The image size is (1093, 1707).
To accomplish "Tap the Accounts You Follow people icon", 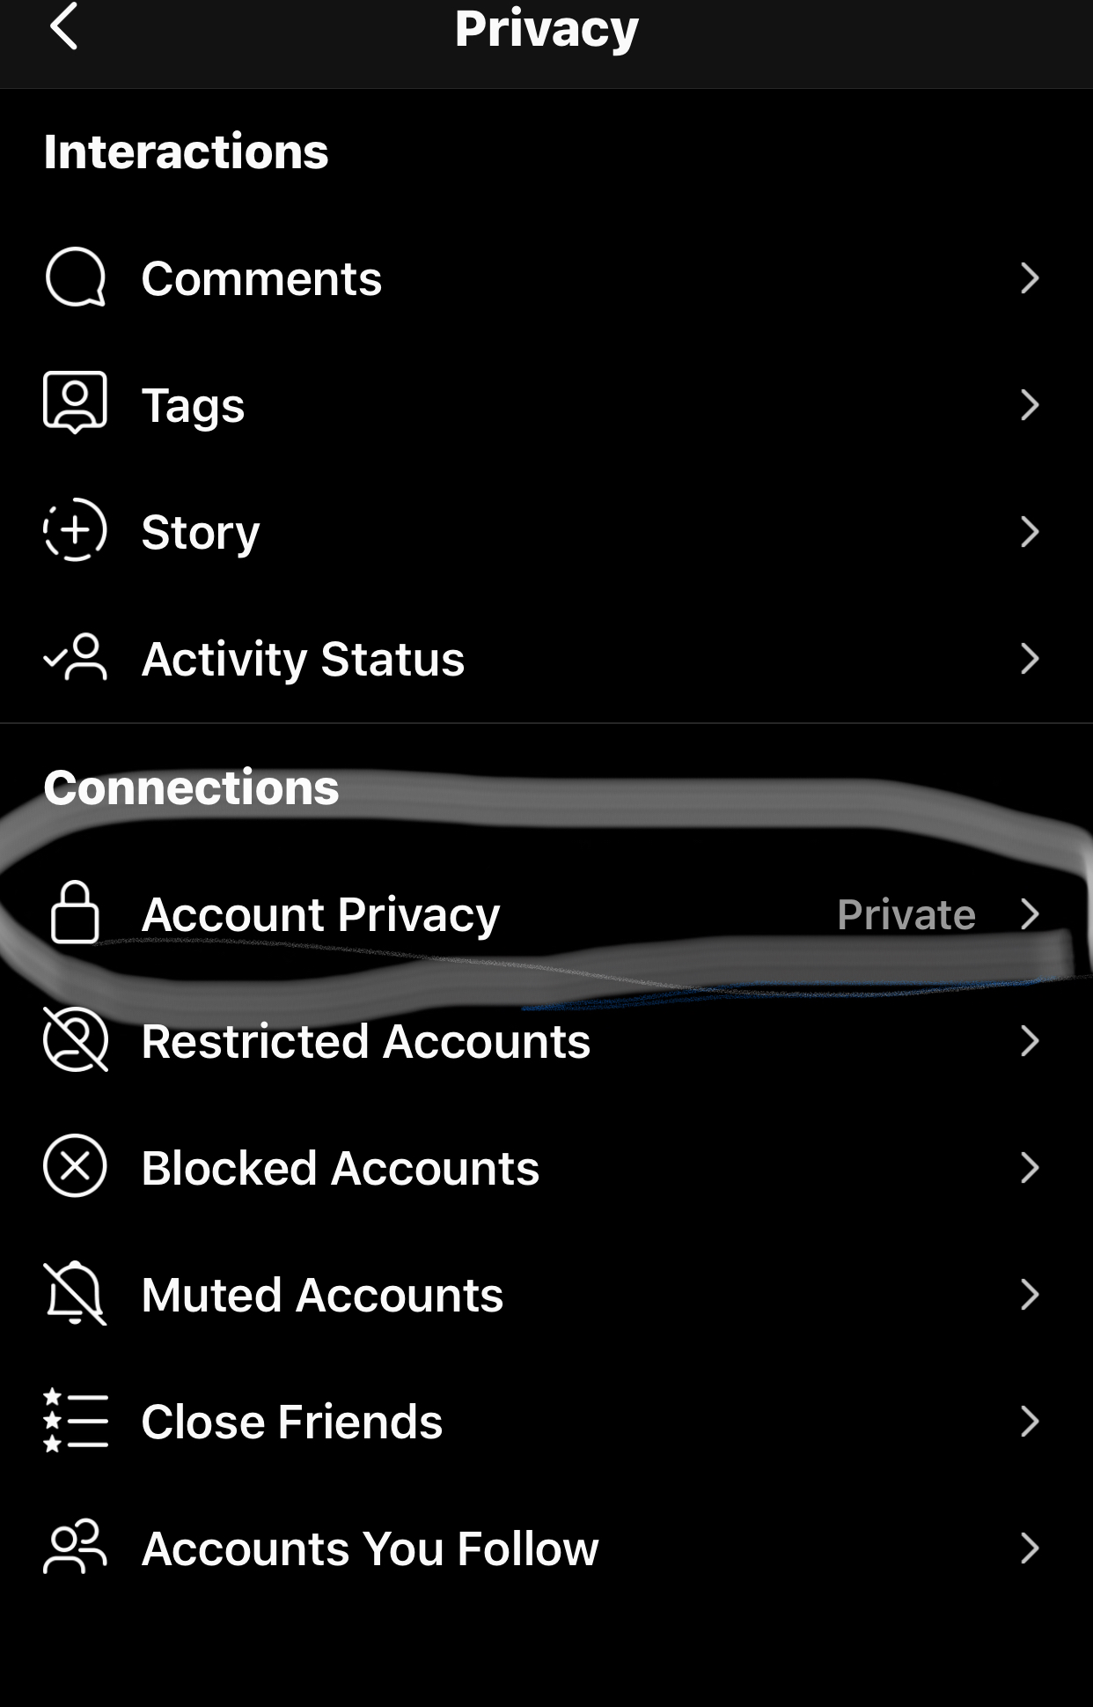I will click(x=76, y=1548).
